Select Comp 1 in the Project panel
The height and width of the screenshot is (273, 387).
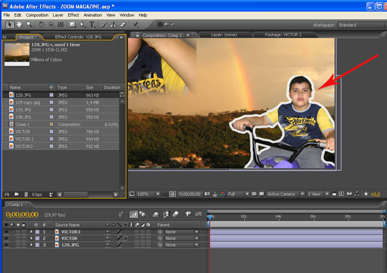pyautogui.click(x=23, y=124)
